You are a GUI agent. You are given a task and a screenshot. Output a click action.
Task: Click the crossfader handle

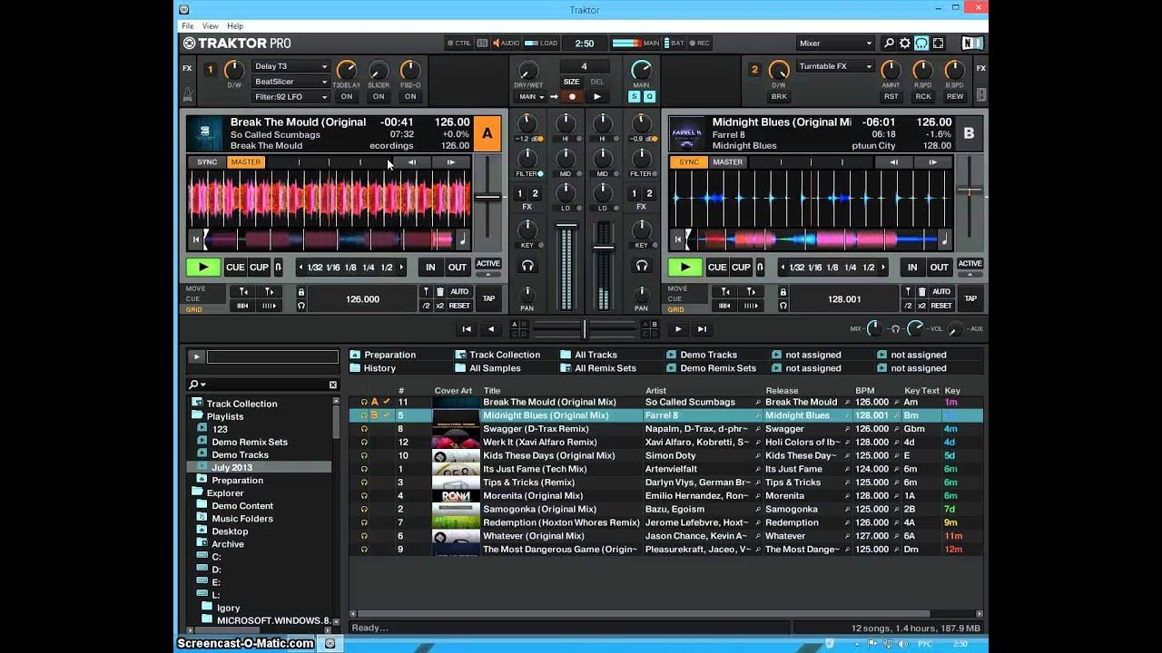[585, 329]
